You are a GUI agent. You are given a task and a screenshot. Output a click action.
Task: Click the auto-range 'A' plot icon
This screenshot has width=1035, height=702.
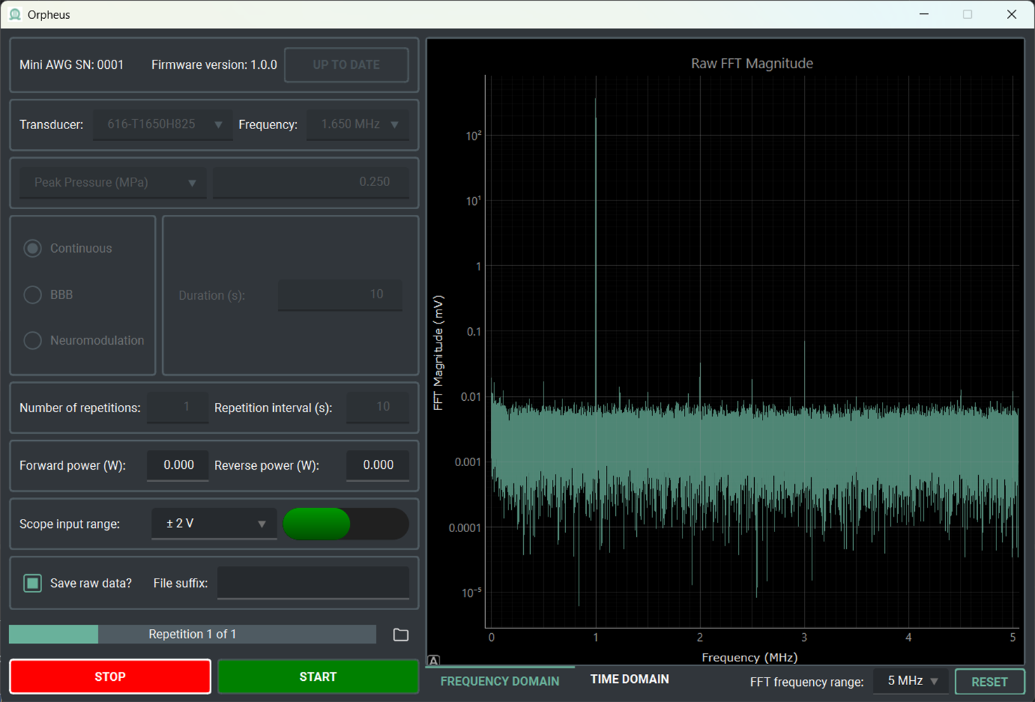pos(434,661)
